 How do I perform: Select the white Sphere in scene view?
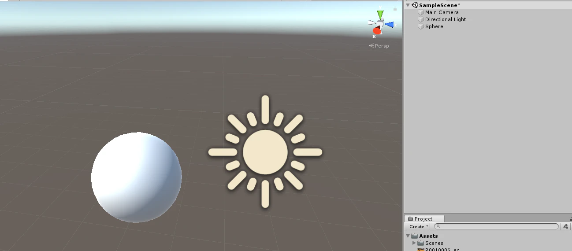(137, 177)
